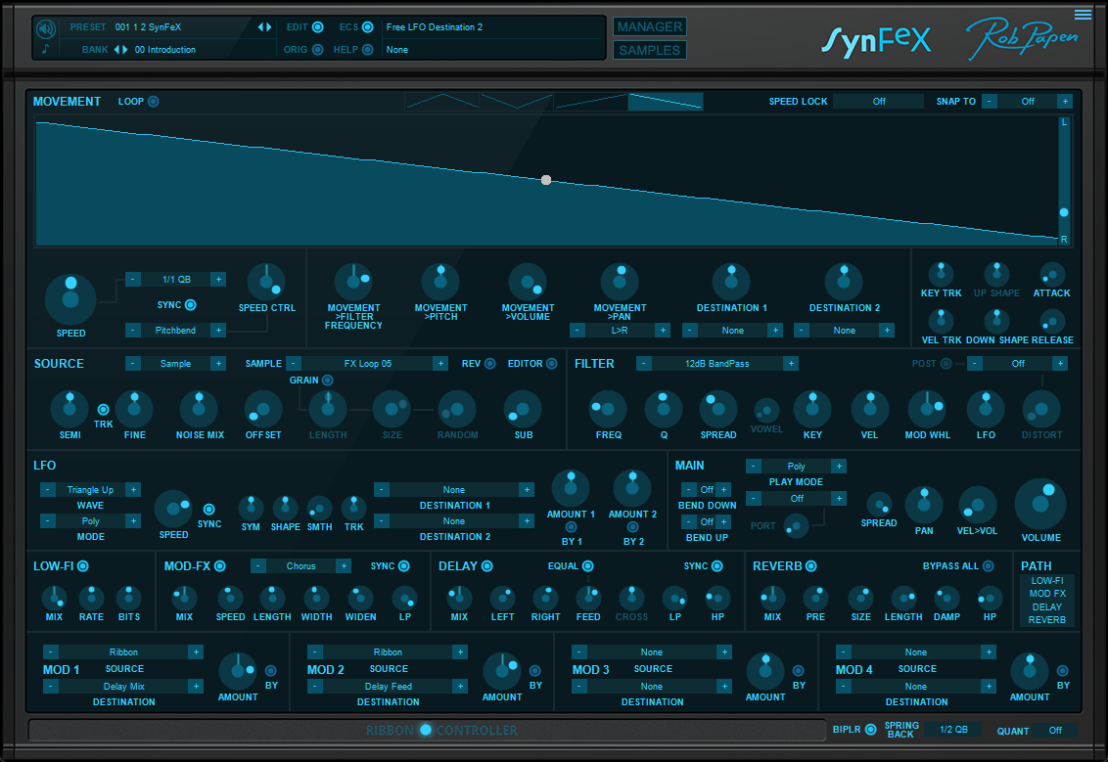Viewport: 1108px width, 762px height.
Task: Open the SAMPLES tab
Action: coord(649,50)
